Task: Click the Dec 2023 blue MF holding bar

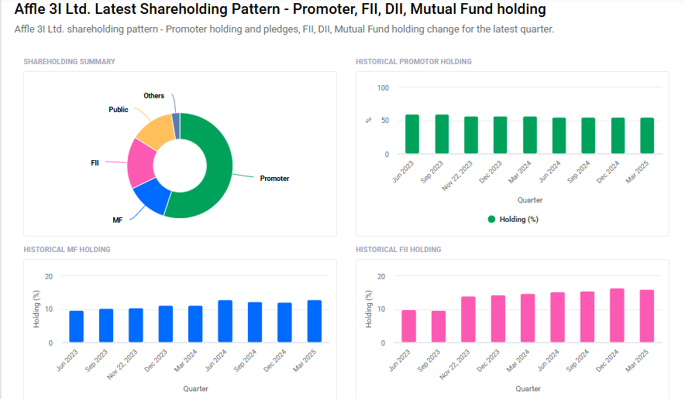Action: (x=166, y=324)
